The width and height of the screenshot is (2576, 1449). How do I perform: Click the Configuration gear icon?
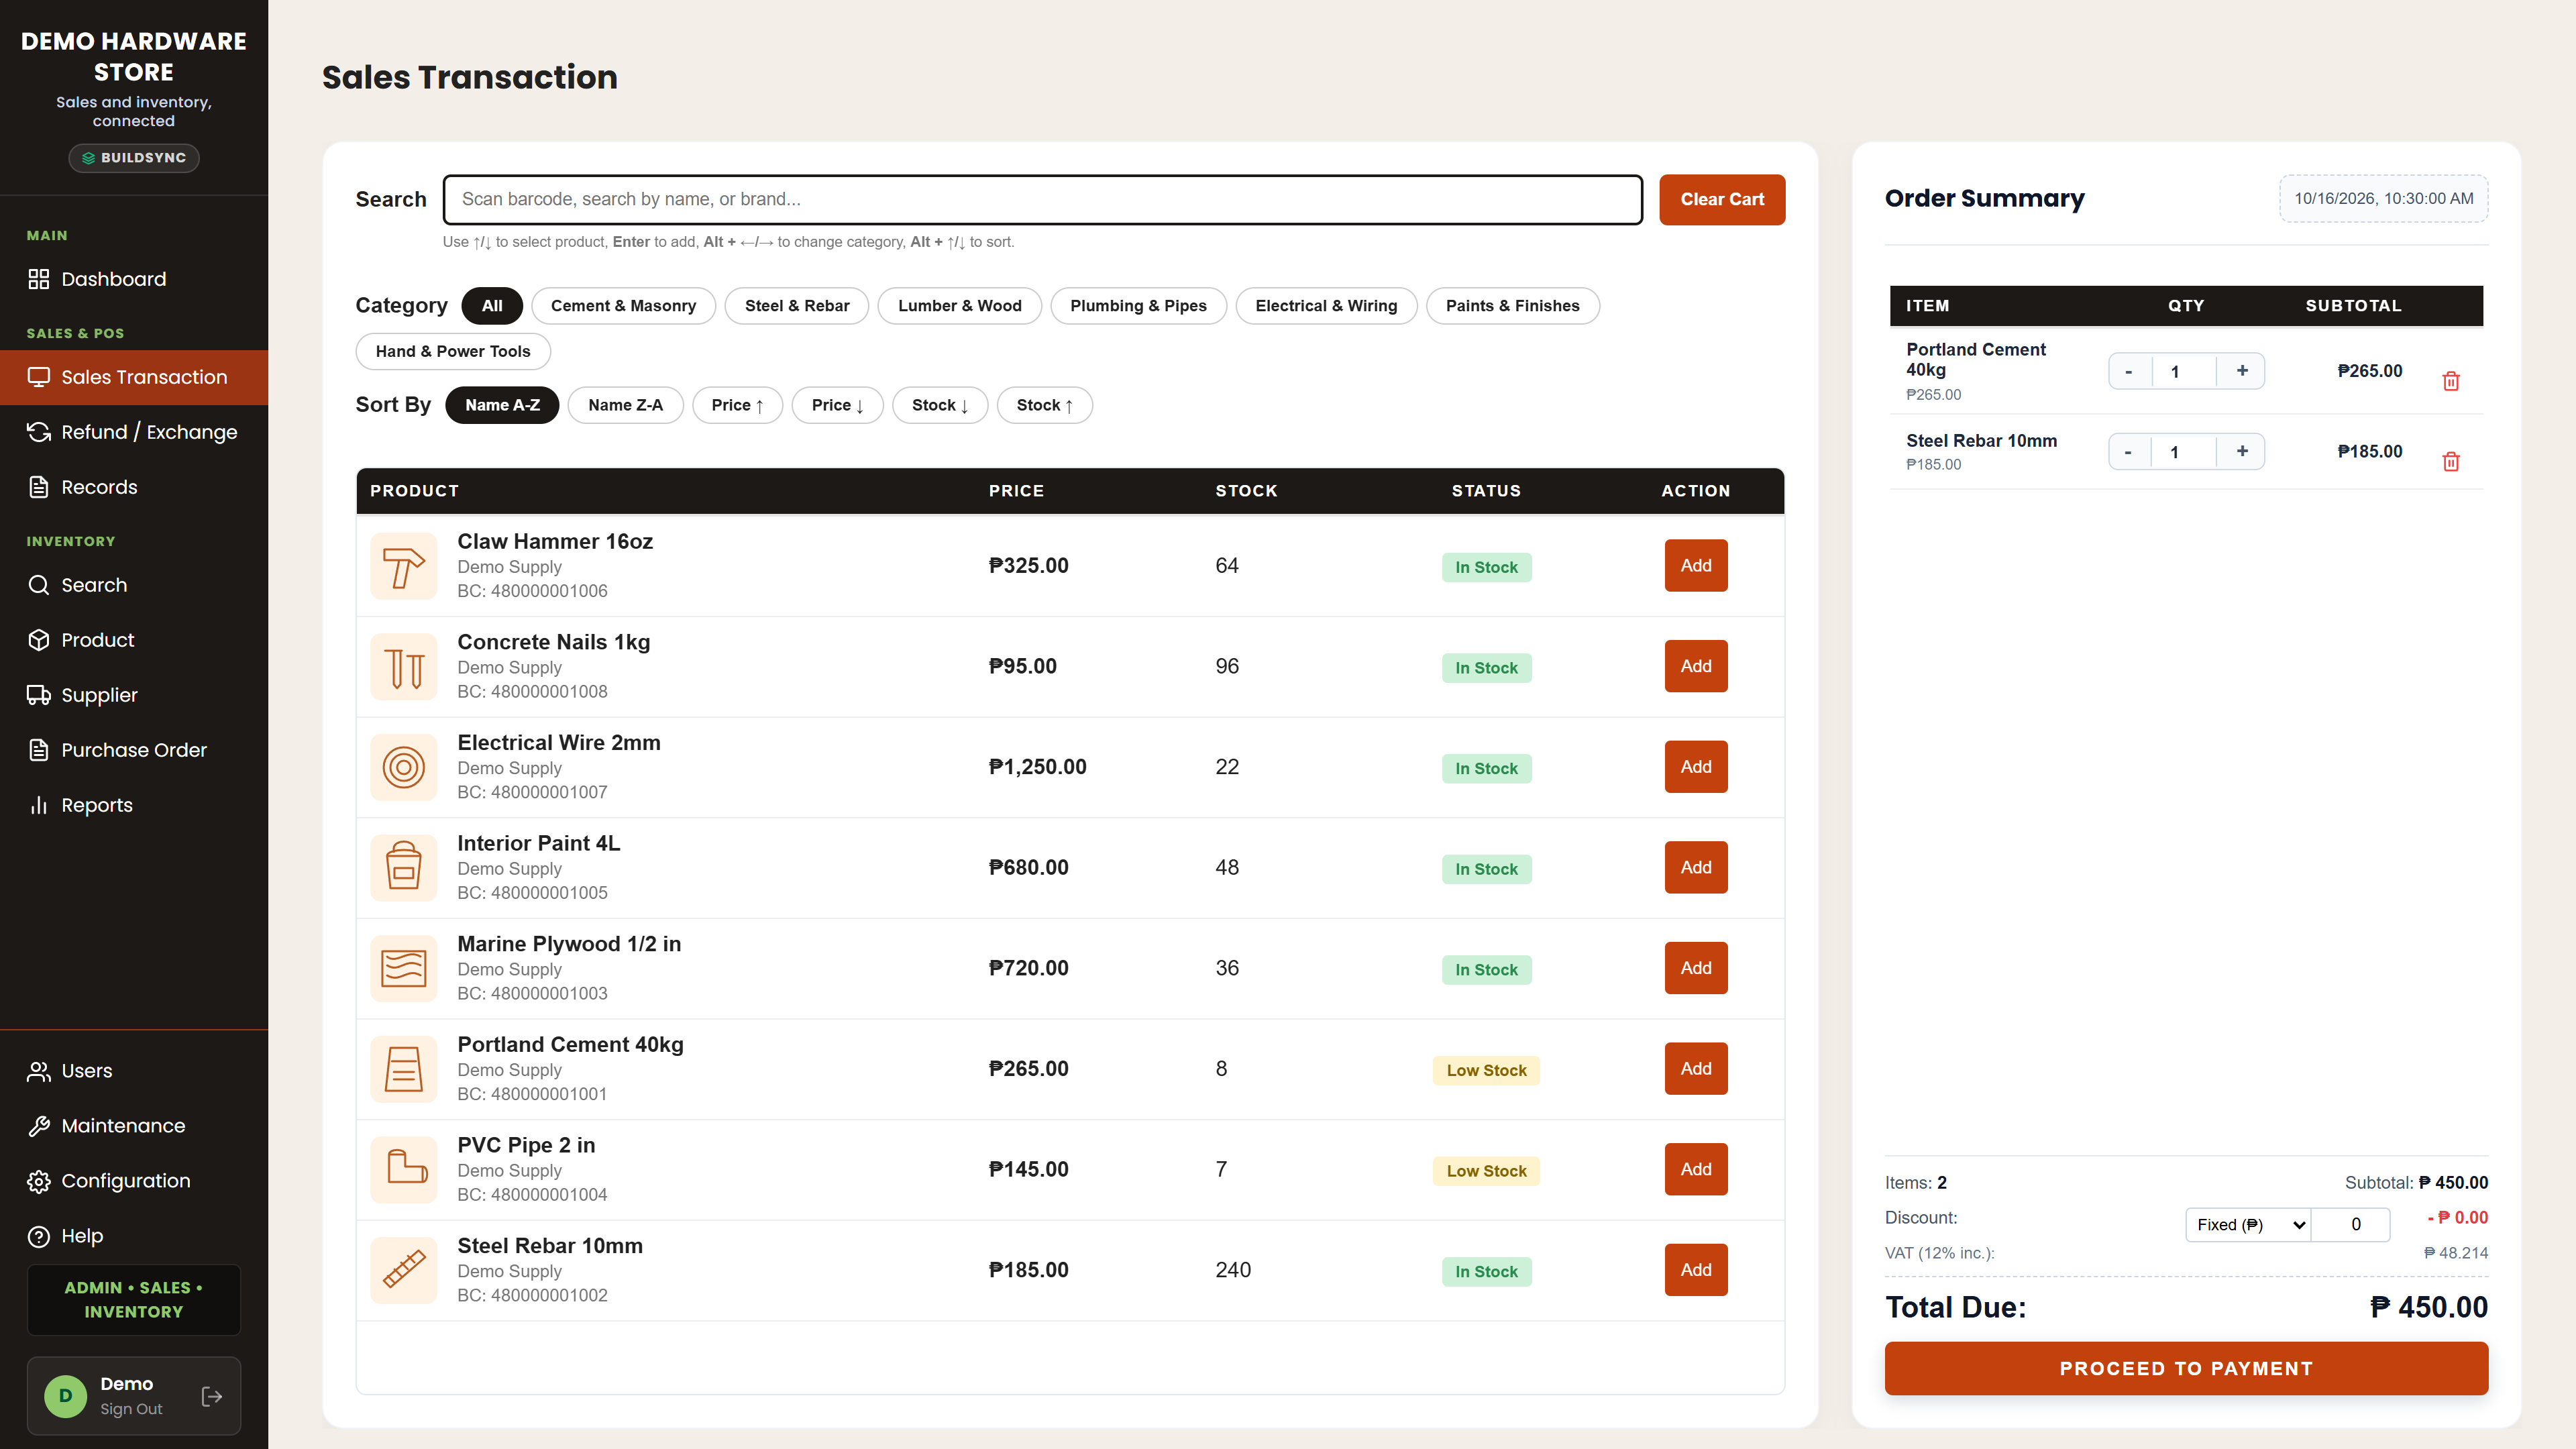(38, 1181)
